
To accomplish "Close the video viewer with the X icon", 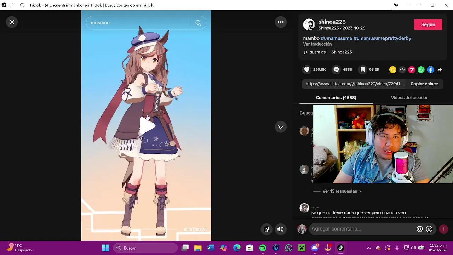I will pyautogui.click(x=12, y=22).
